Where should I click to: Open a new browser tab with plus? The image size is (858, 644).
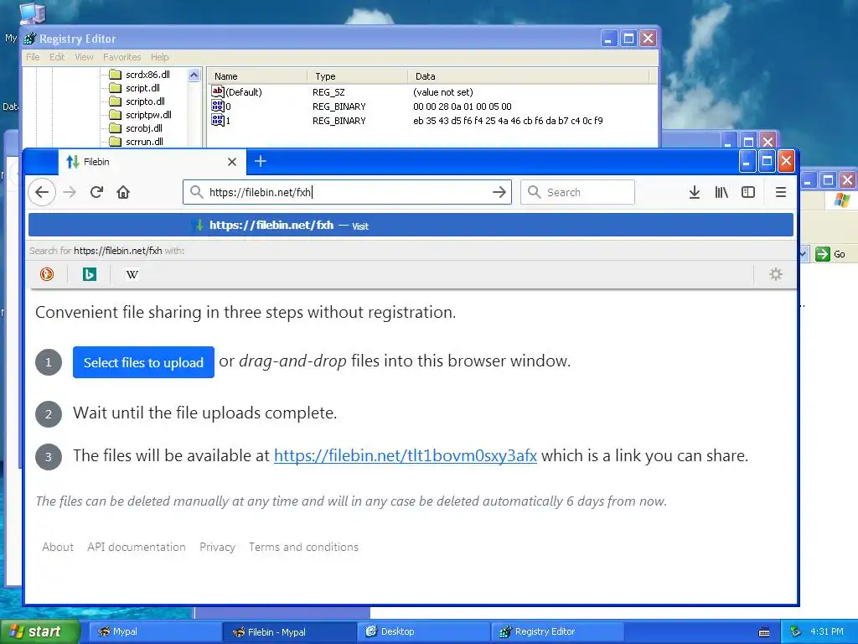coord(261,161)
